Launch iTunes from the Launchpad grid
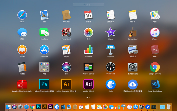This screenshot has width=177, height=111. pos(155,32)
